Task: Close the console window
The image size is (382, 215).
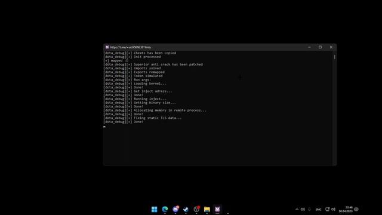Action: point(331,47)
